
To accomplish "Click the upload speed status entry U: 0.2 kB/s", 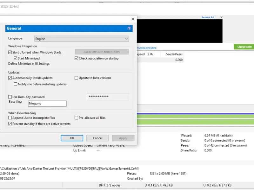I will pyautogui.click(x=217, y=185).
